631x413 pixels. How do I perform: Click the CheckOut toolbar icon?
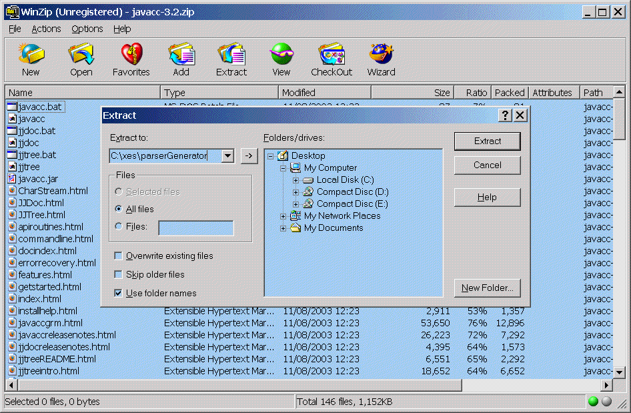(331, 55)
